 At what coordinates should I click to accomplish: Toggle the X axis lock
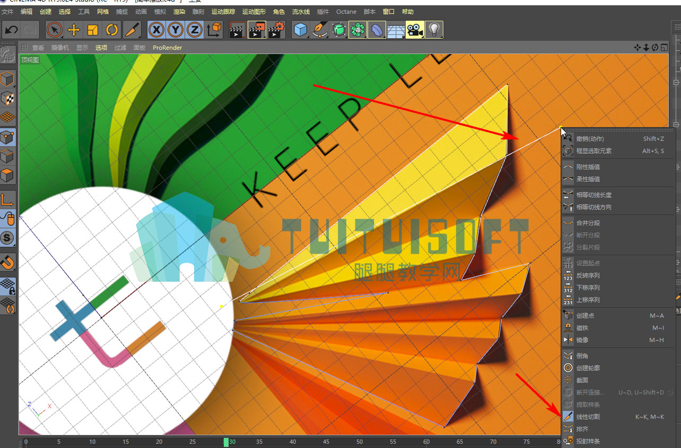click(x=156, y=30)
